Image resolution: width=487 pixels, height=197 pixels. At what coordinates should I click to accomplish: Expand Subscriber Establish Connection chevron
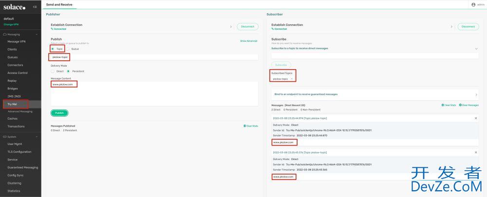click(x=451, y=27)
